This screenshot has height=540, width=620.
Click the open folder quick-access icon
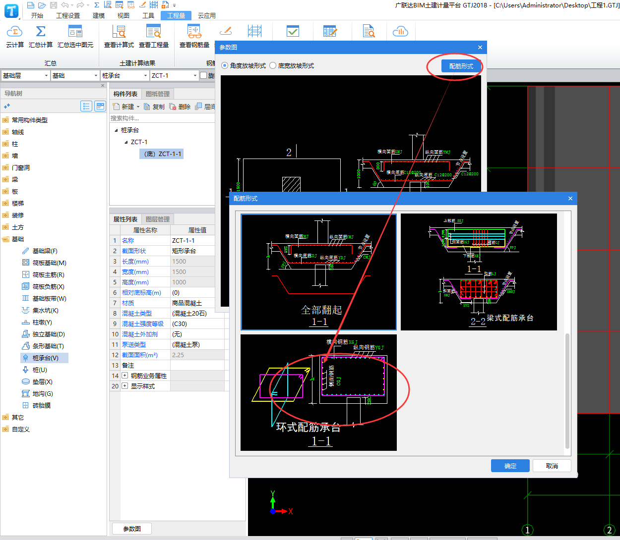pos(42,5)
